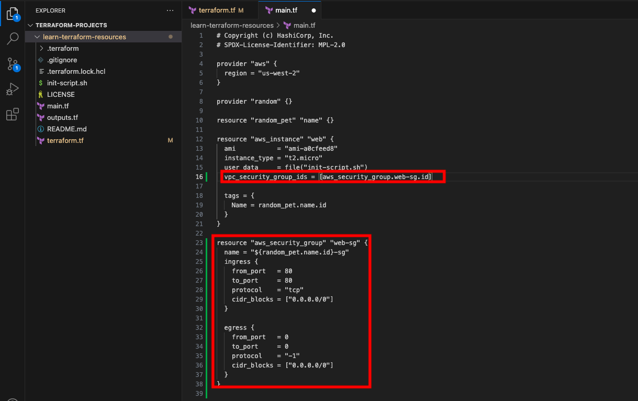The height and width of the screenshot is (401, 638).
Task: Click the protocol = "-1" line
Action: pos(265,356)
